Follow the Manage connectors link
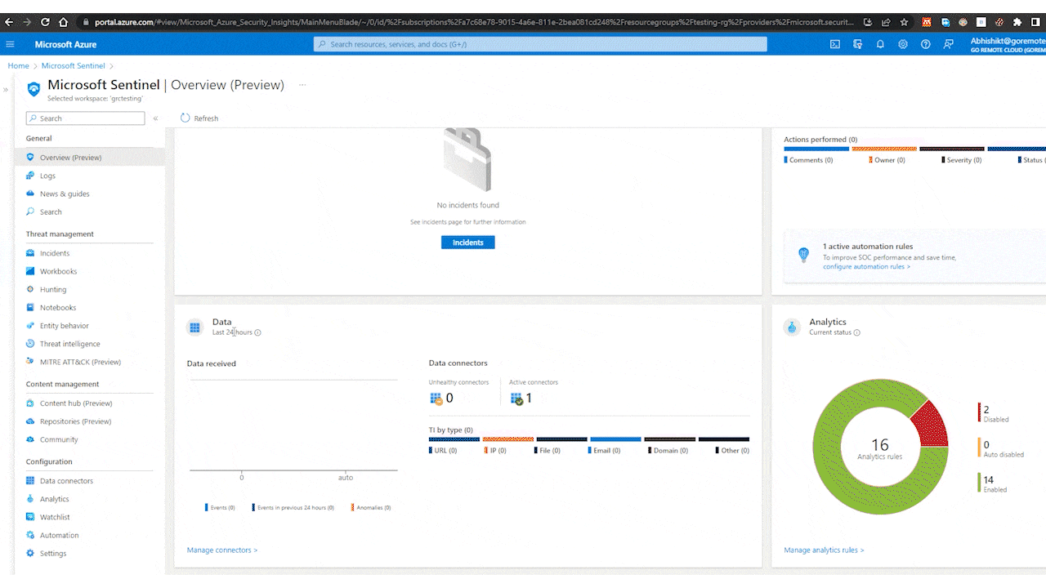The height and width of the screenshot is (588, 1046). [222, 550]
